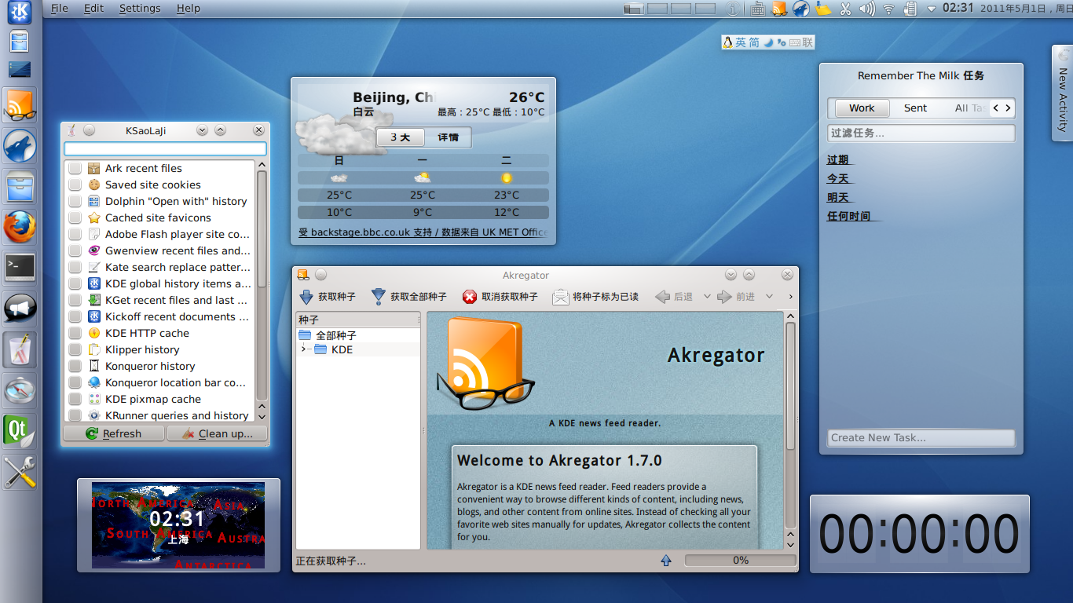
Task: Click the Clean up... button
Action: click(x=217, y=433)
